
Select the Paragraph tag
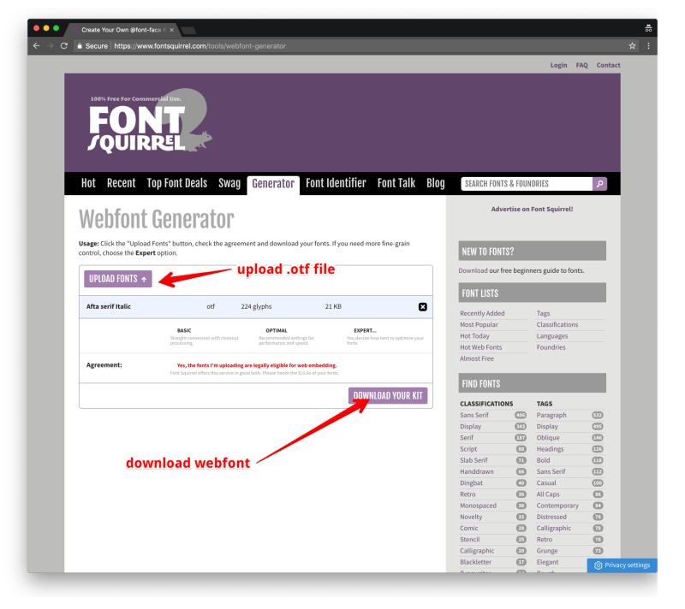click(551, 415)
